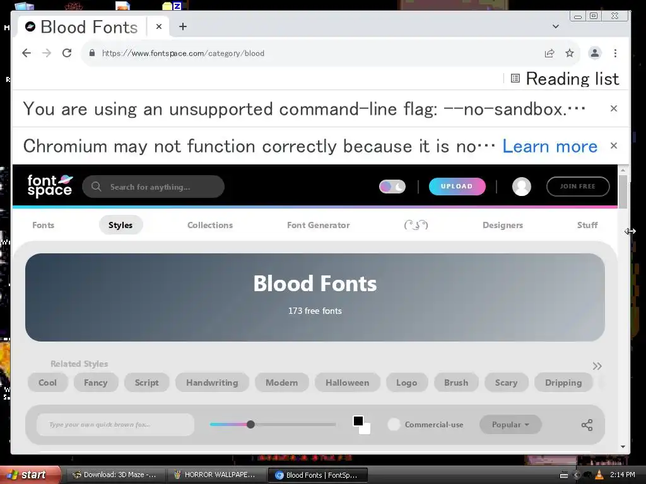646x484 pixels.
Task: Click the page scrollbar up arrow
Action: [x=623, y=170]
